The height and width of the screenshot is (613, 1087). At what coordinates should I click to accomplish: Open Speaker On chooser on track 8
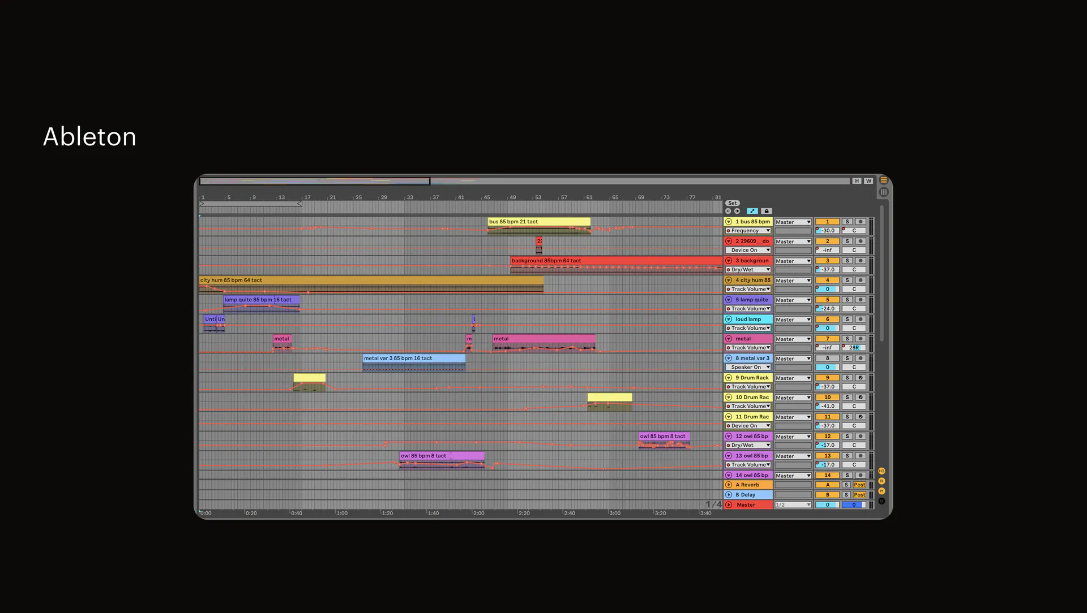pos(748,367)
